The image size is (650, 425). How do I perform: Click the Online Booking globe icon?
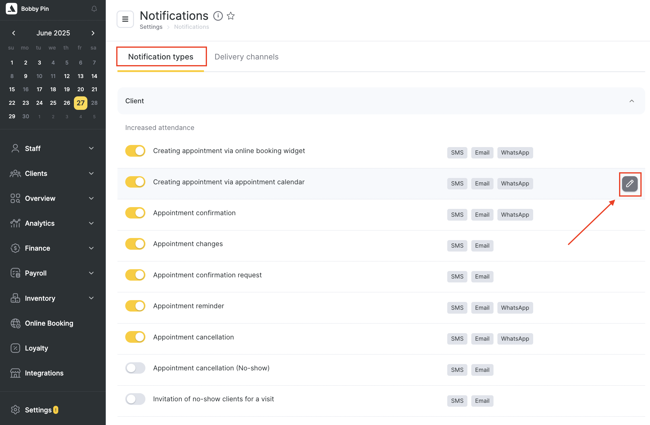coord(15,323)
